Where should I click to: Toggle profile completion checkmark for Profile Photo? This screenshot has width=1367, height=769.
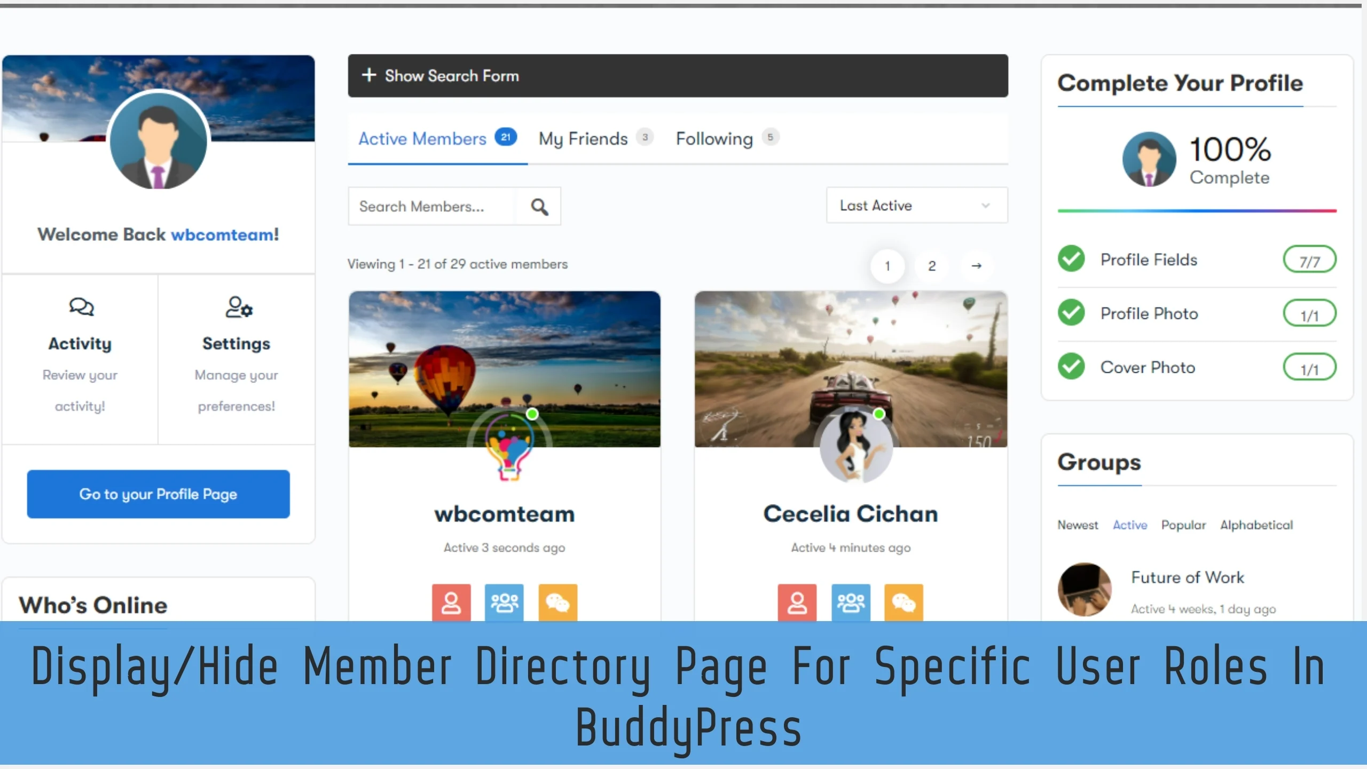click(1071, 312)
